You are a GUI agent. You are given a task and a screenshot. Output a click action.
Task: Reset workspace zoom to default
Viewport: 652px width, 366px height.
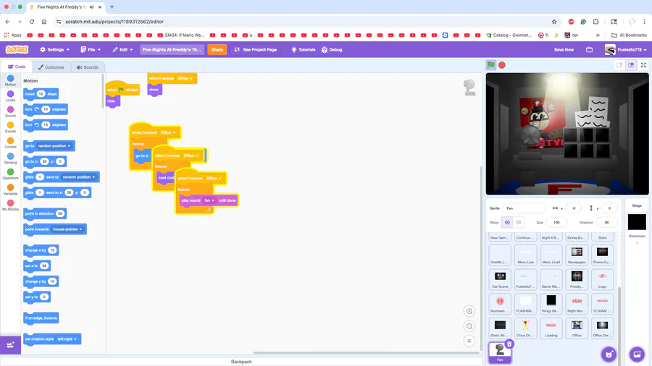[x=469, y=341]
